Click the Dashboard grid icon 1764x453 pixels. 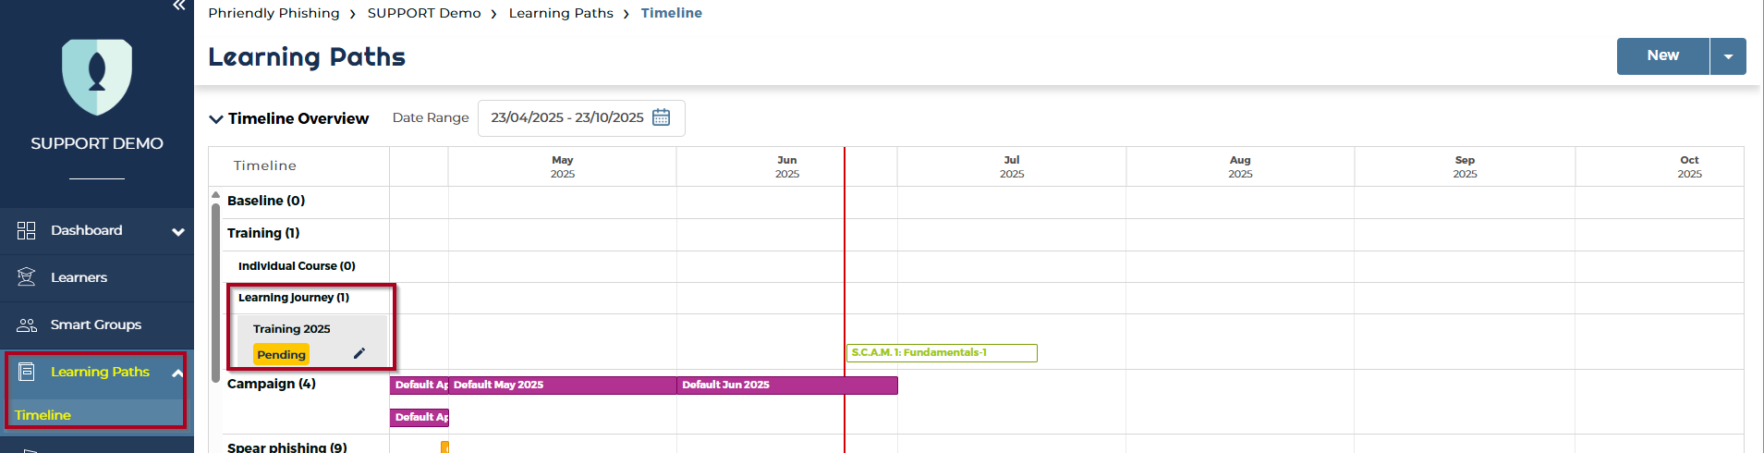pyautogui.click(x=27, y=230)
